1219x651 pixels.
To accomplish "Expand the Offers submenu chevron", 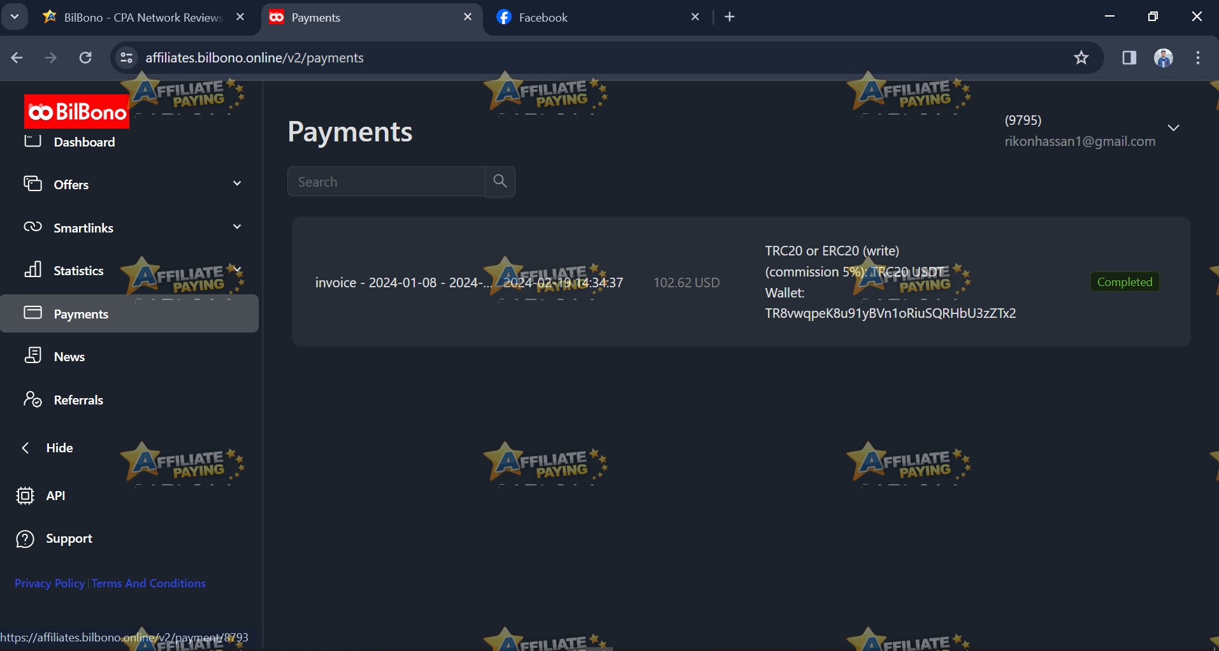I will coord(237,183).
